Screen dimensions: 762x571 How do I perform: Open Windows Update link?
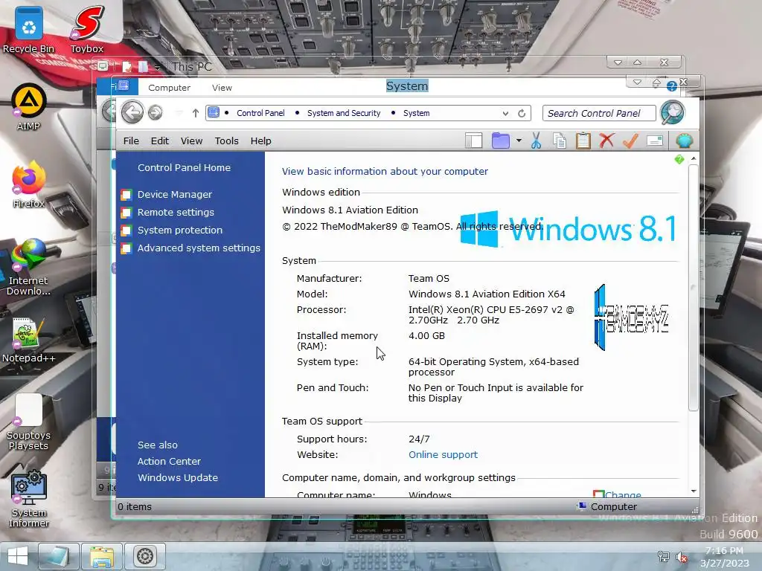177,478
